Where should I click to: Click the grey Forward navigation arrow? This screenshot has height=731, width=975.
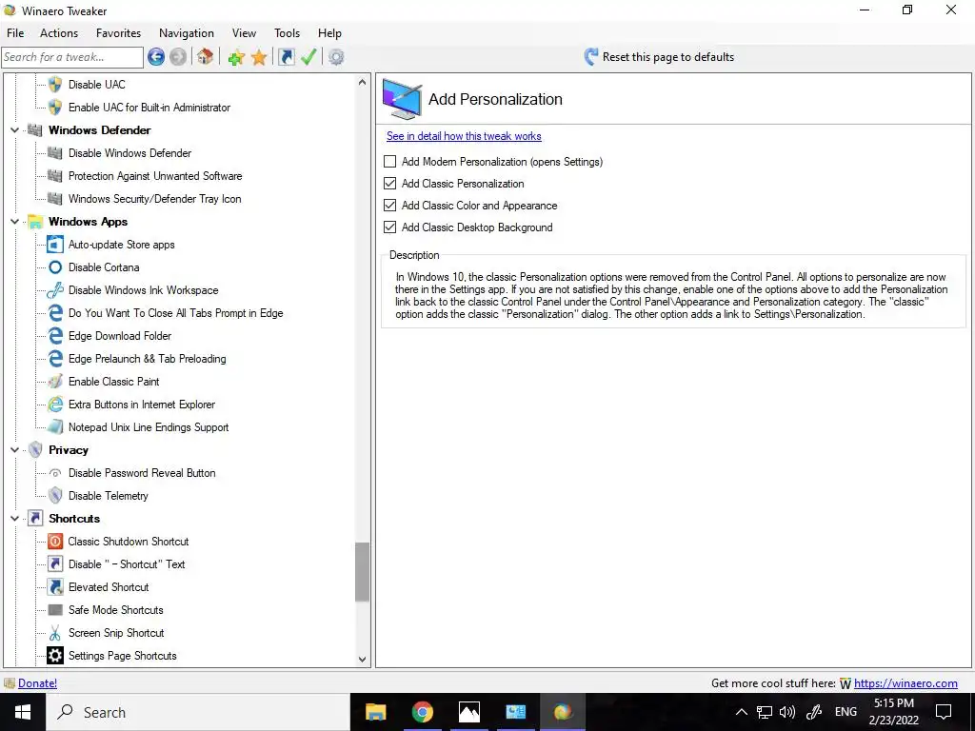click(x=178, y=57)
